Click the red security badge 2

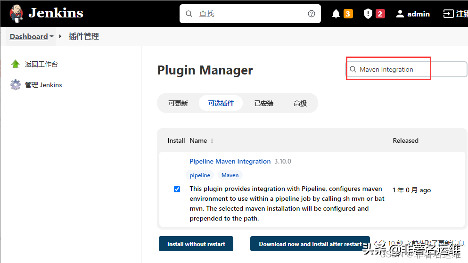pos(380,14)
